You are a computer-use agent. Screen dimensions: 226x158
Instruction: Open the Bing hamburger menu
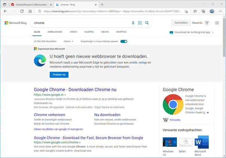click(217, 23)
